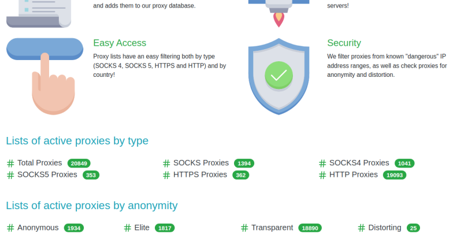Open the SOCKS5 Proxies list
This screenshot has width=468, height=245.
tap(47, 175)
